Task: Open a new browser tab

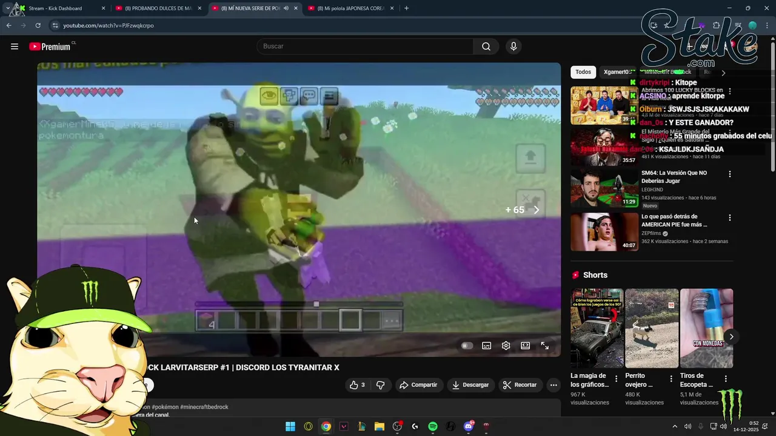Action: [x=406, y=8]
